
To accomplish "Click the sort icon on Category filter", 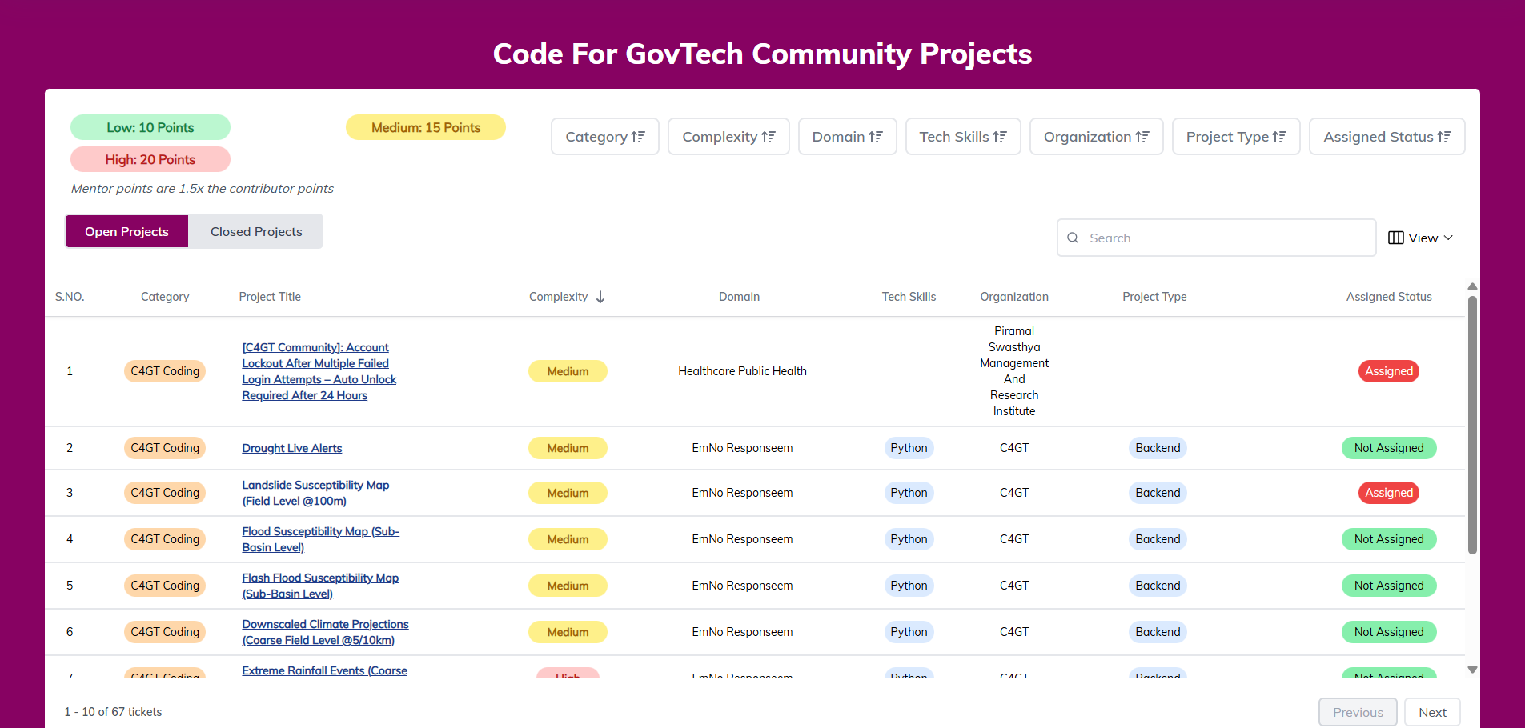I will 638,137.
